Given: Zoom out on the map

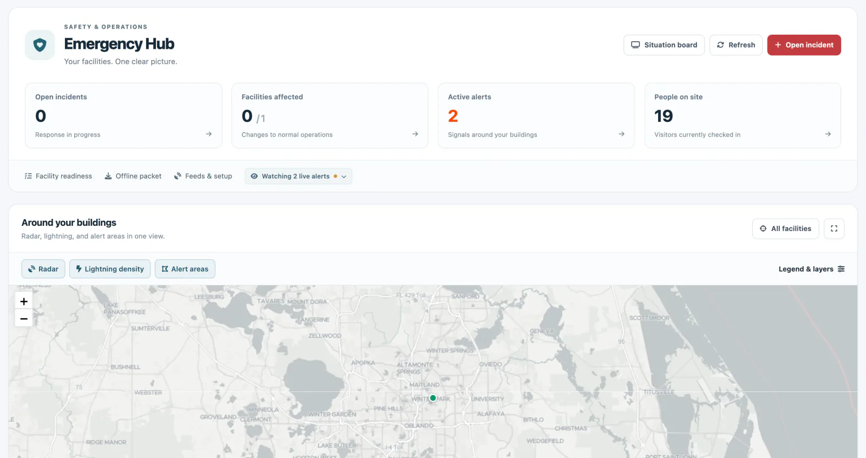Looking at the screenshot, I should pyautogui.click(x=24, y=318).
